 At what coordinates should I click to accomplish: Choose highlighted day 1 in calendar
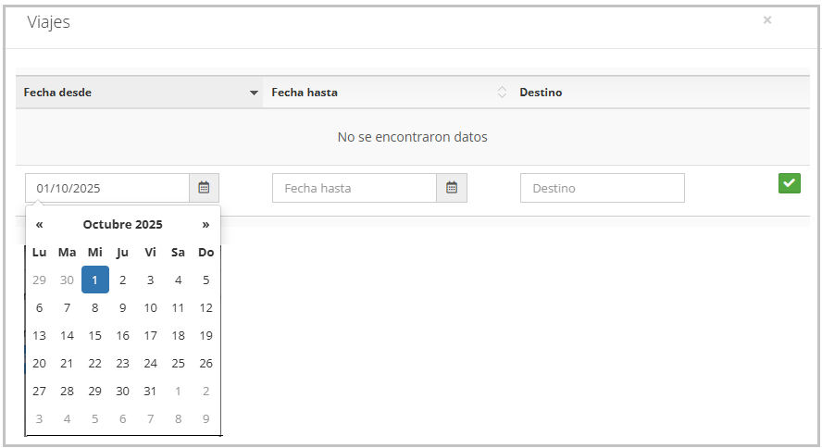pyautogui.click(x=94, y=280)
